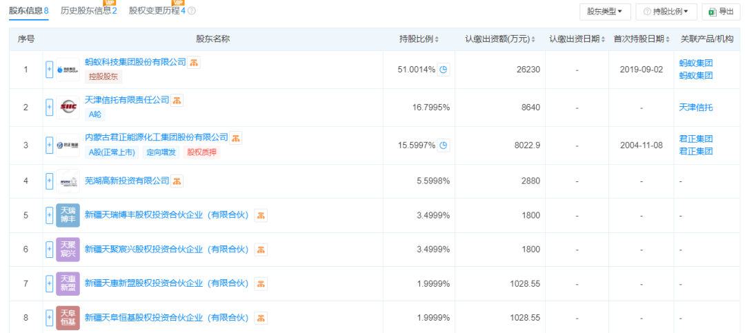Expand row 7 新疆天惠新盟 with plus button
This screenshot has width=745, height=333.
[x=49, y=283]
